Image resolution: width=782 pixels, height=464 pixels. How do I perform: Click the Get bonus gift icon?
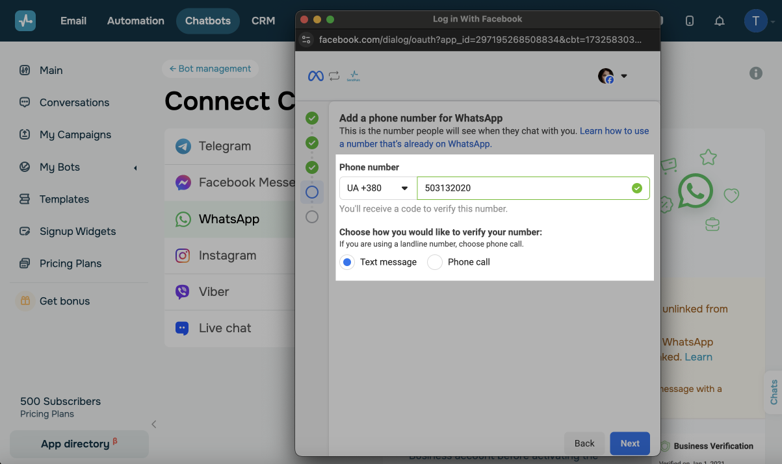click(25, 301)
